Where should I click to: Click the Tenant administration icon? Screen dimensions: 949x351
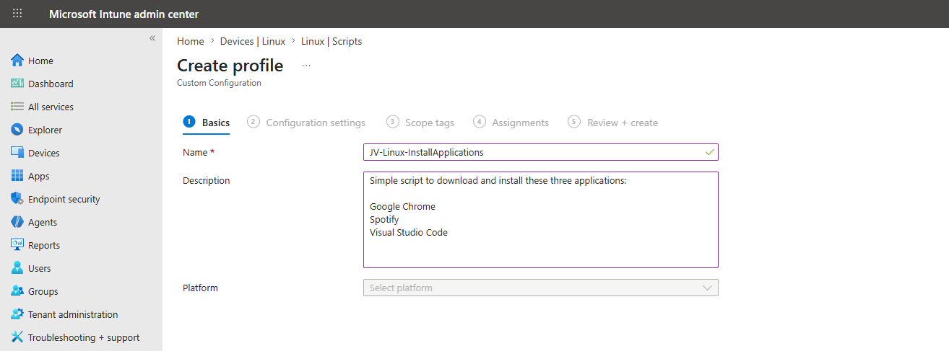tap(17, 314)
